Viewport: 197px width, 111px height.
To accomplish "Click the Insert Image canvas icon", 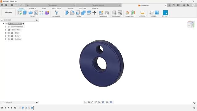I will click(x=157, y=13).
